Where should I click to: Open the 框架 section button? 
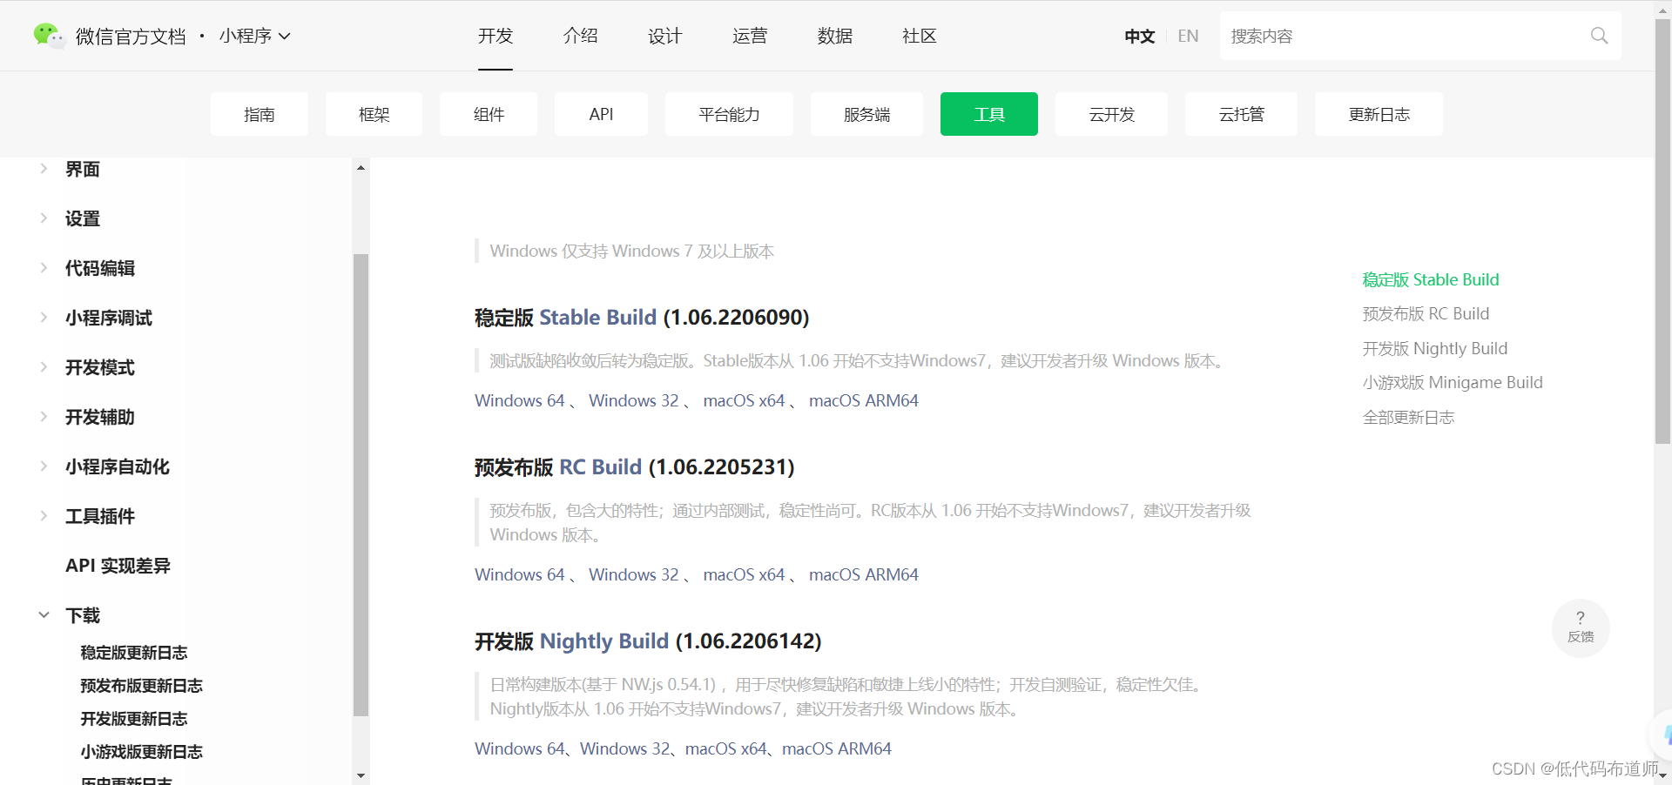(x=374, y=114)
